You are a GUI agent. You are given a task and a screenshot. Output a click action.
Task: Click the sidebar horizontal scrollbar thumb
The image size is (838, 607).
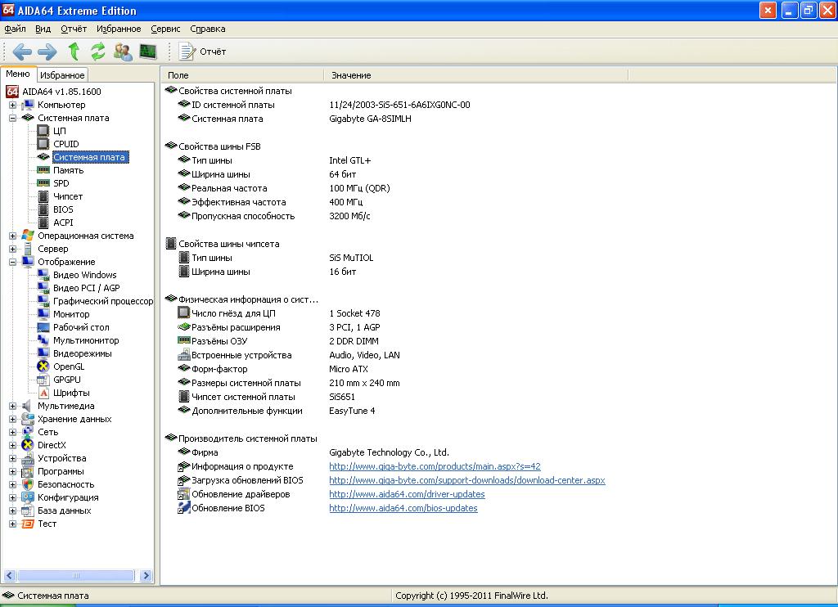pyautogui.click(x=76, y=575)
